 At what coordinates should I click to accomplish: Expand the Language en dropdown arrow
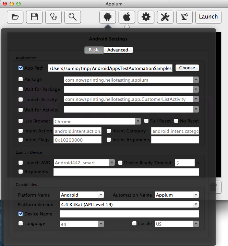click(101, 224)
